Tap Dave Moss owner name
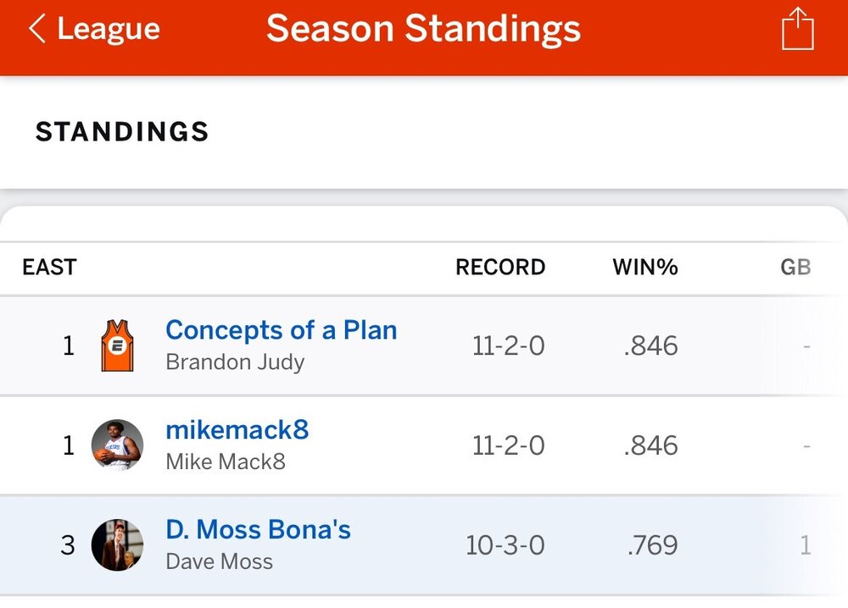The height and width of the screenshot is (608, 848). click(x=219, y=561)
